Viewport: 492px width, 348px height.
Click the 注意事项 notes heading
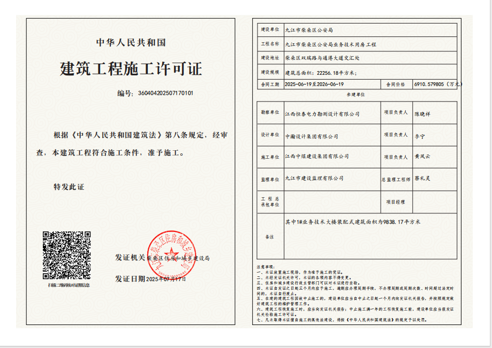tap(265, 266)
